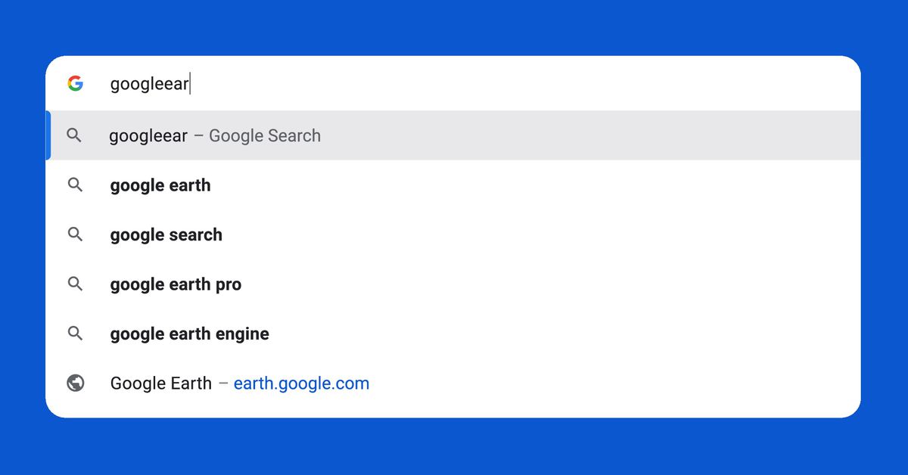Click the bold "google earth engine" suggestion text
Screen dimensions: 908x475
[x=189, y=333]
